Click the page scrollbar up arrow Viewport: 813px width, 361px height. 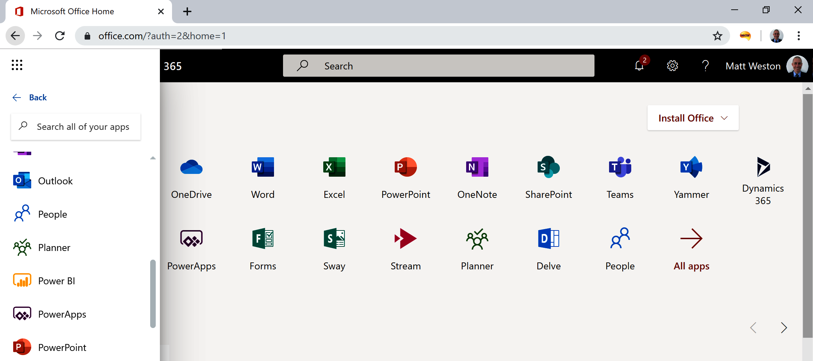click(x=808, y=89)
